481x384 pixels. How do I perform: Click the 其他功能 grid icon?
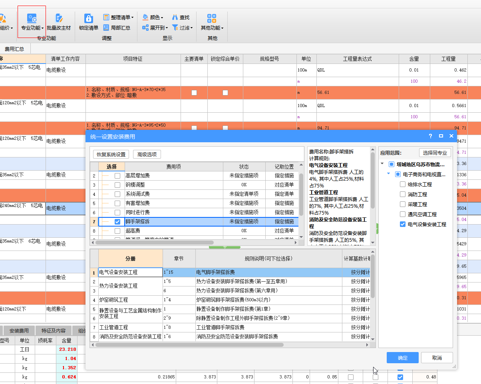[x=212, y=18]
